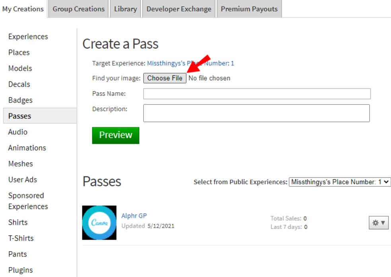Image resolution: width=391 pixels, height=277 pixels.
Task: Navigate to Sponsored Experiences in the sidebar
Action: coord(28,201)
